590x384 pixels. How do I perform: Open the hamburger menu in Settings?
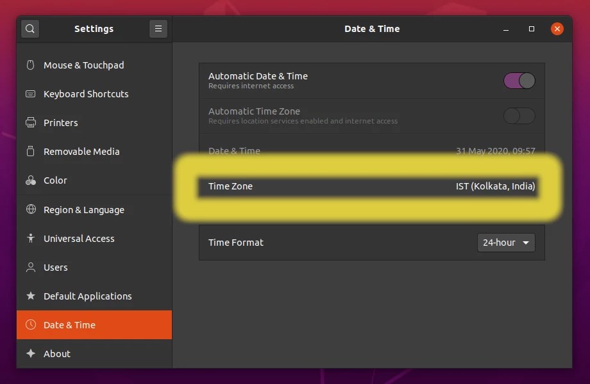point(158,29)
